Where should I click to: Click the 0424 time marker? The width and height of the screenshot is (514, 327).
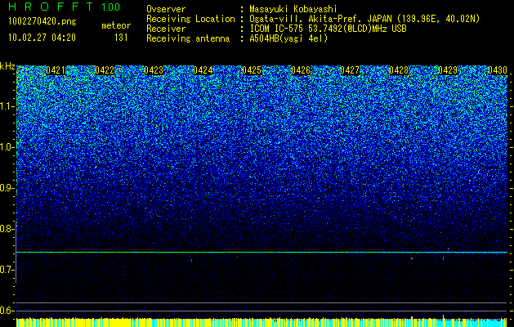[x=203, y=70]
